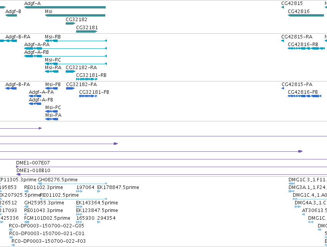Open EST 197064
Screen dimensions: 327x247
85,187
